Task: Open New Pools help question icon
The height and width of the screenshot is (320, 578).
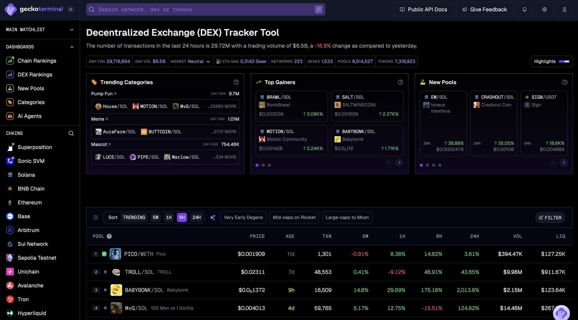Action: click(565, 82)
